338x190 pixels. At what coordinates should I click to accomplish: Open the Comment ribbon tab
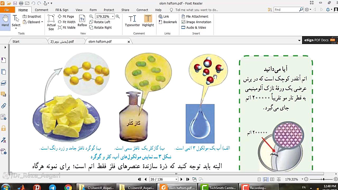41,10
